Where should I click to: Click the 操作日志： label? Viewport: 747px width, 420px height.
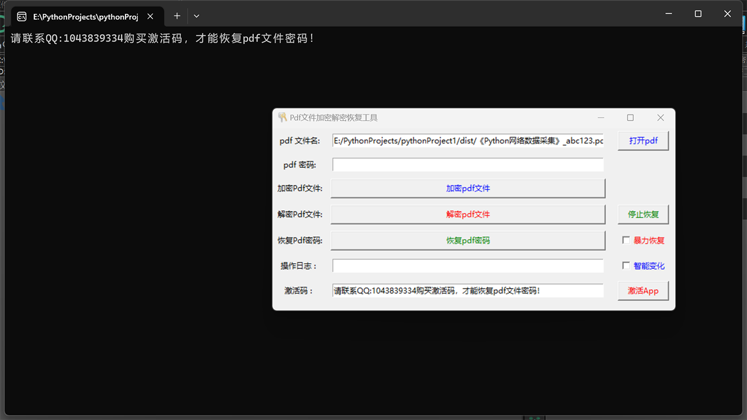click(x=299, y=265)
